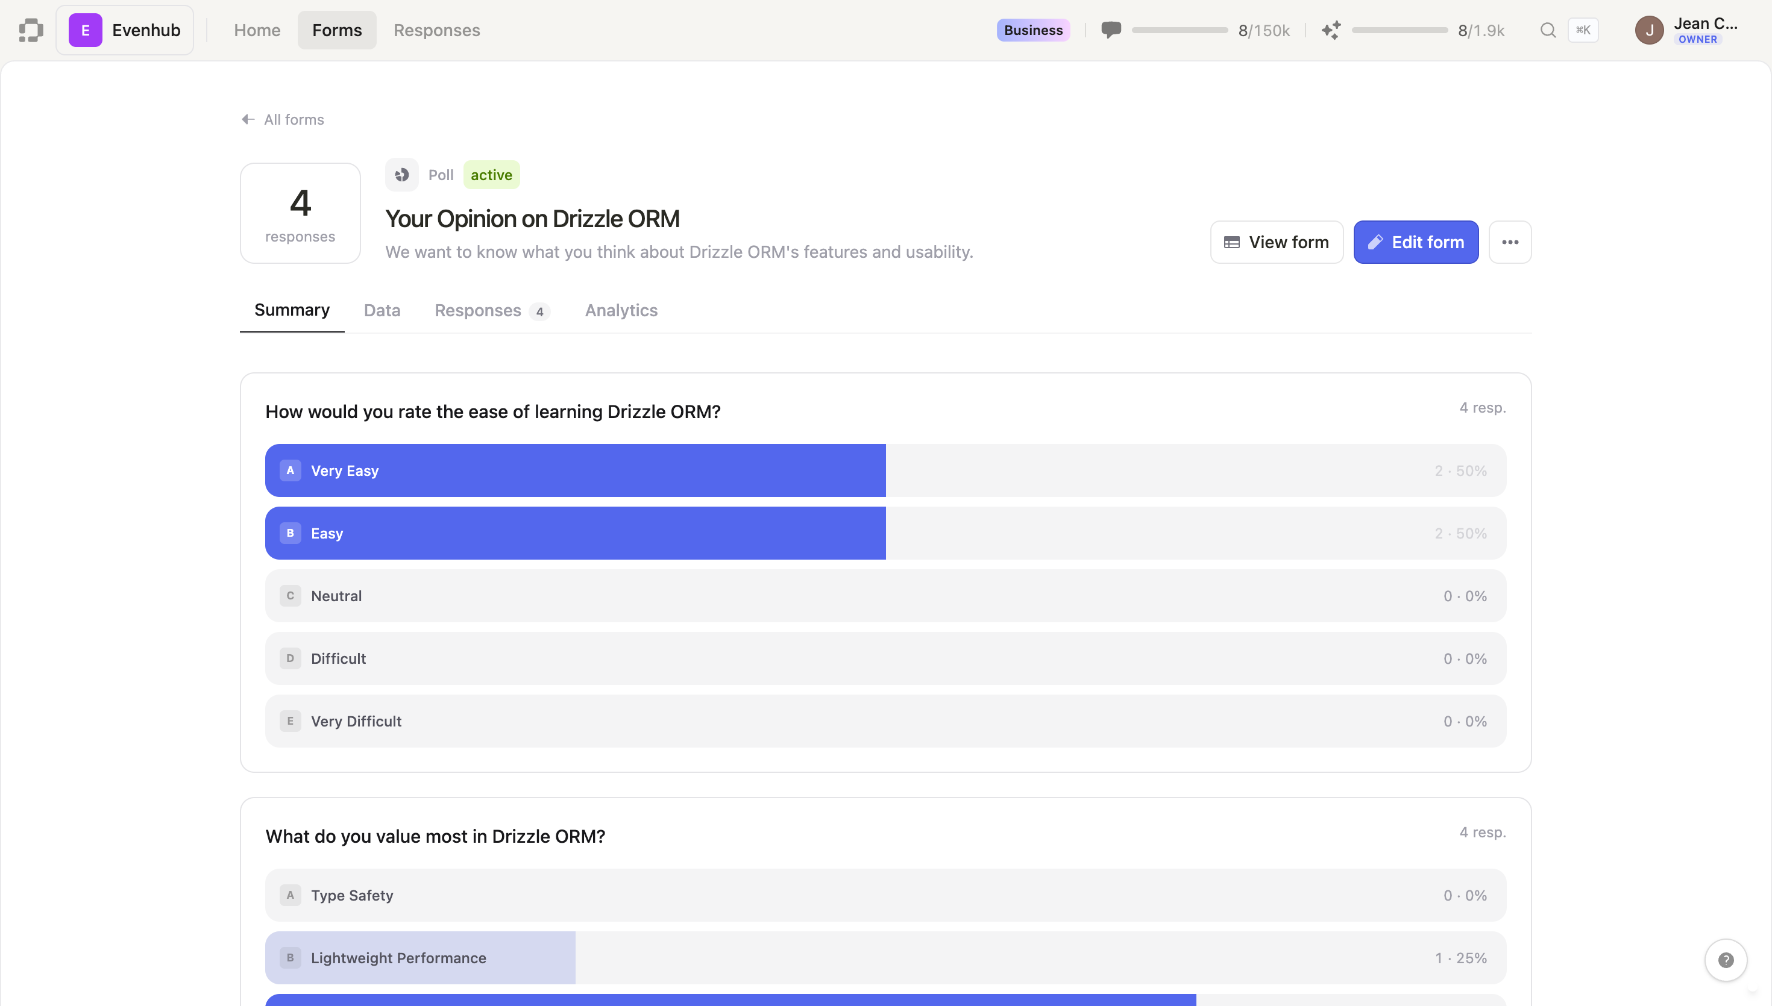Screen dimensions: 1772x1006
Task: Click the back arrow icon beside All forms
Action: click(x=248, y=119)
